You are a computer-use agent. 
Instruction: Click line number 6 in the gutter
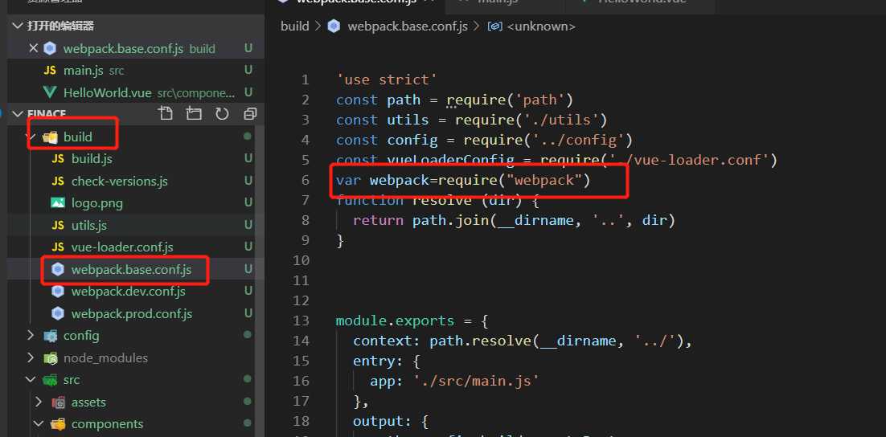coord(306,180)
